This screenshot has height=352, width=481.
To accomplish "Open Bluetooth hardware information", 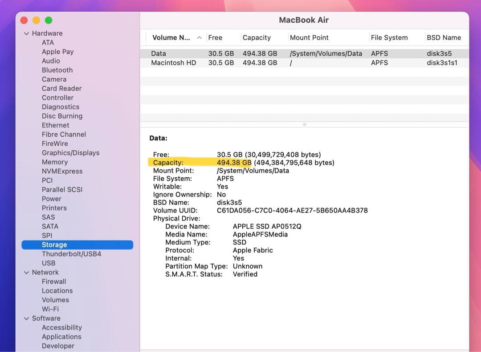I will (x=57, y=70).
